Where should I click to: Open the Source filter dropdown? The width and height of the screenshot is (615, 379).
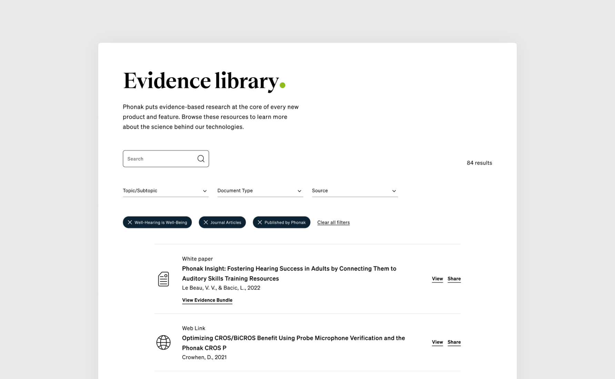click(x=355, y=191)
